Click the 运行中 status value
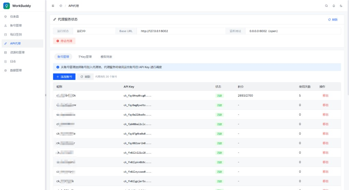Screen dimensions: 349x190 pyautogui.click(x=81, y=31)
